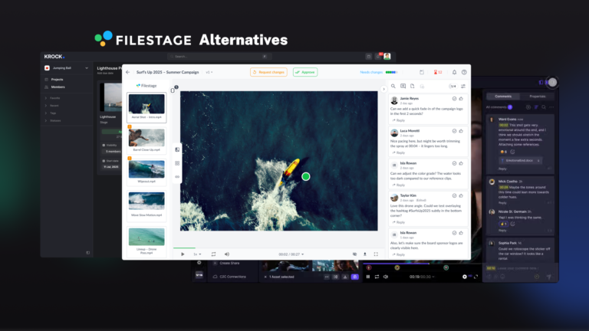Switch to Comments tab in dark window
The width and height of the screenshot is (589, 331).
point(503,97)
